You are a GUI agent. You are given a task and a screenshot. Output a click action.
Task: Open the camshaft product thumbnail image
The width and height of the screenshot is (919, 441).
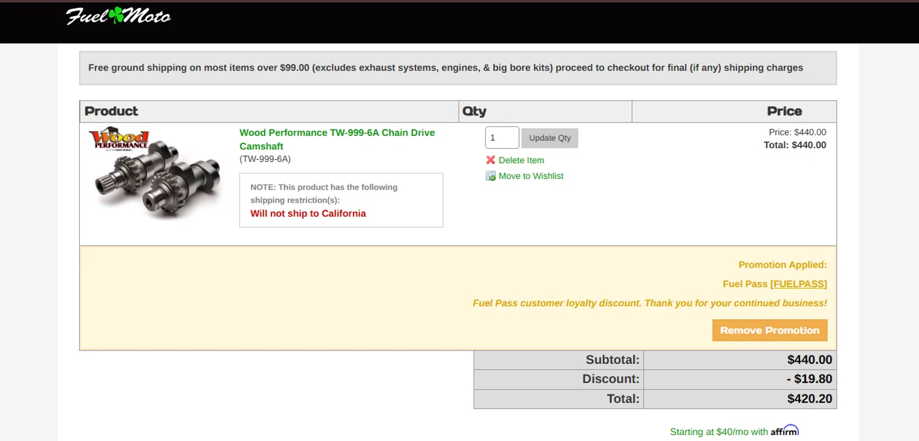coord(156,173)
